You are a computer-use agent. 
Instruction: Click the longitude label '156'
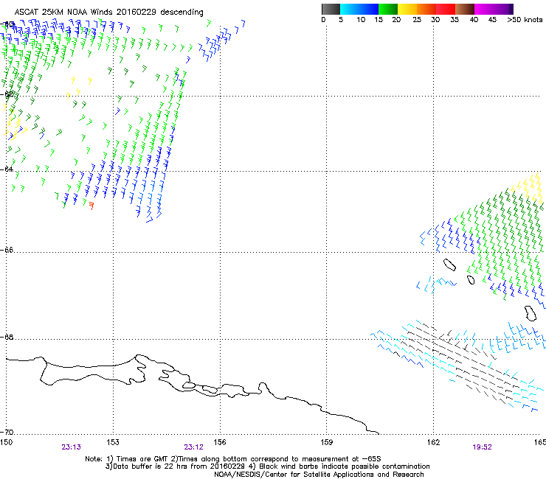click(x=220, y=442)
